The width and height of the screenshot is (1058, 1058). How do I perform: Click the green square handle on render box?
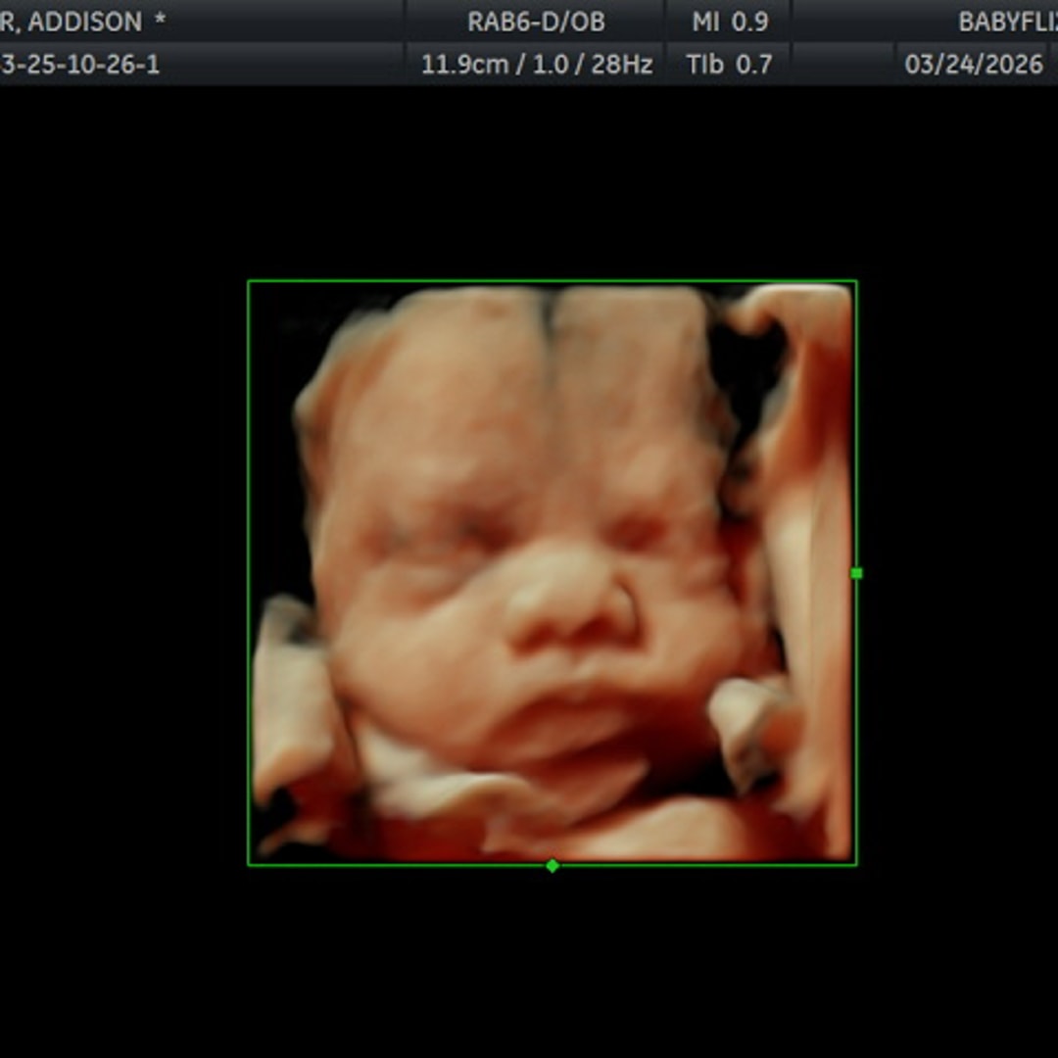pos(856,573)
